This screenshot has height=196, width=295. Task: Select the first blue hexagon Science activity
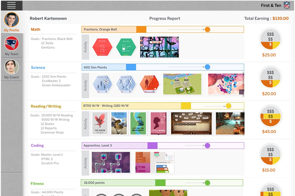pos(102,84)
